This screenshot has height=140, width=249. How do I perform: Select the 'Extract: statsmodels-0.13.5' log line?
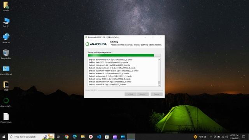[110, 76]
